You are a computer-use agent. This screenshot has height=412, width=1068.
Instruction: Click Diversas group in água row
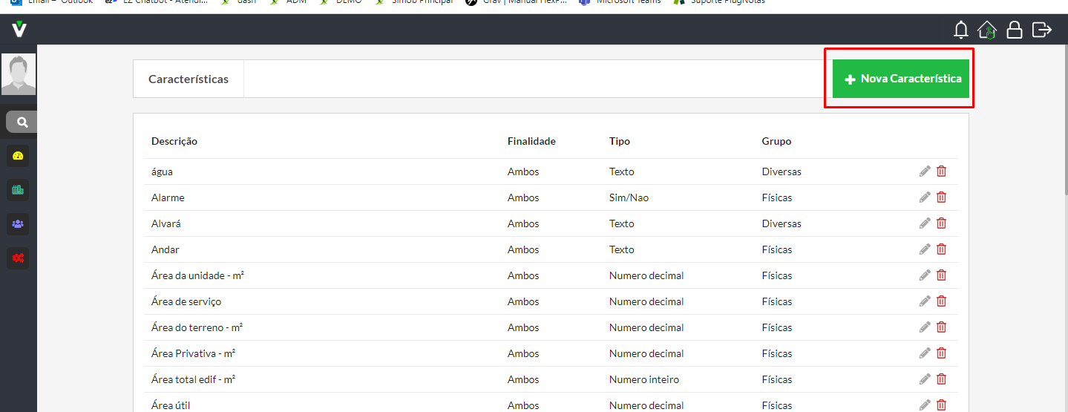coord(782,171)
